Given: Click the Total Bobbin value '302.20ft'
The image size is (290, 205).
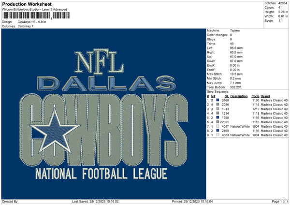Looking at the screenshot, I should tap(236, 88).
